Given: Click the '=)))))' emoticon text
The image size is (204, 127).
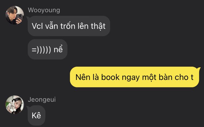Looking at the screenshot, I should pyautogui.click(x=41, y=49).
